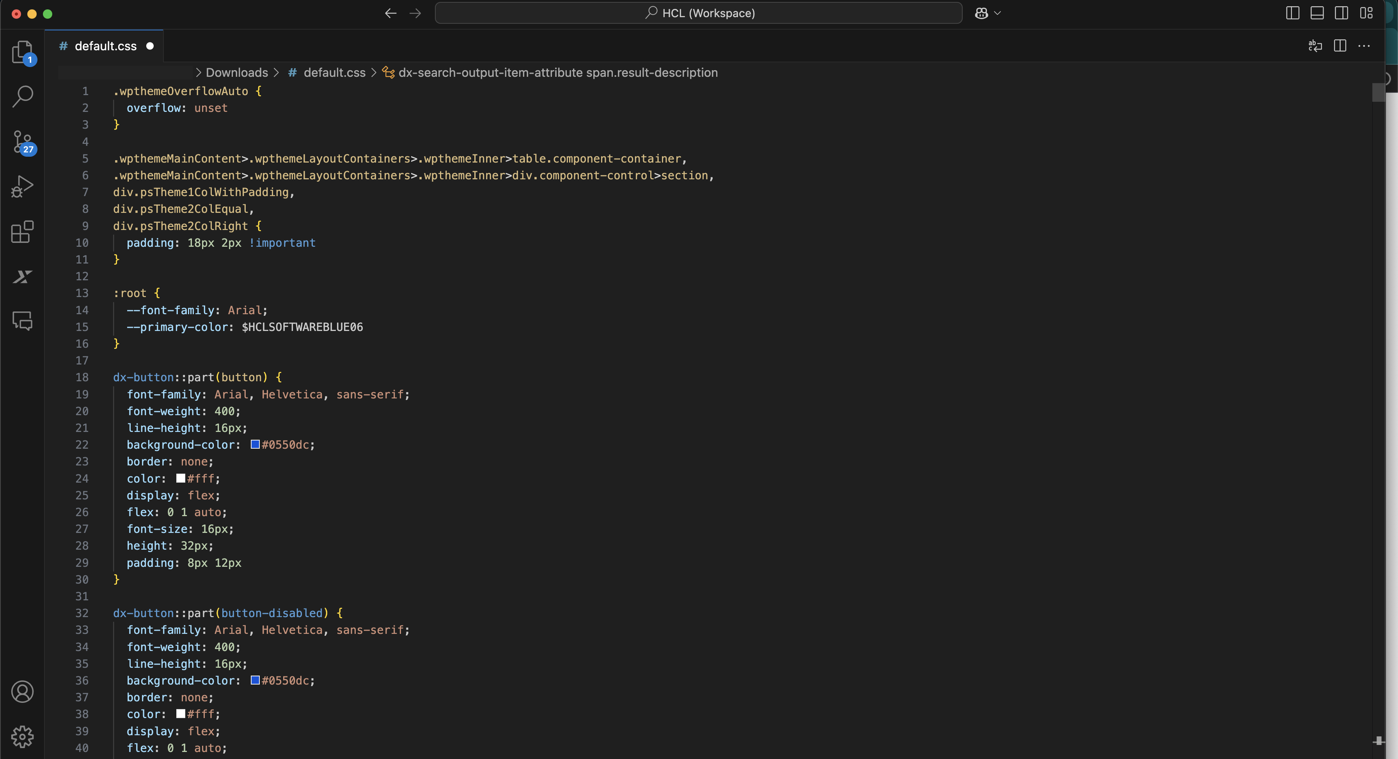This screenshot has height=759, width=1398.
Task: Go back with the left arrow
Action: pos(390,13)
